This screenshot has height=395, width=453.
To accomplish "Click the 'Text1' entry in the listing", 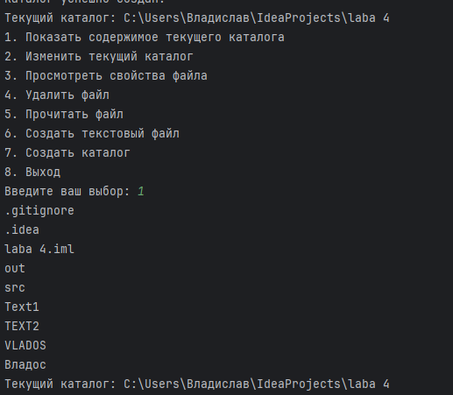I will [22, 307].
